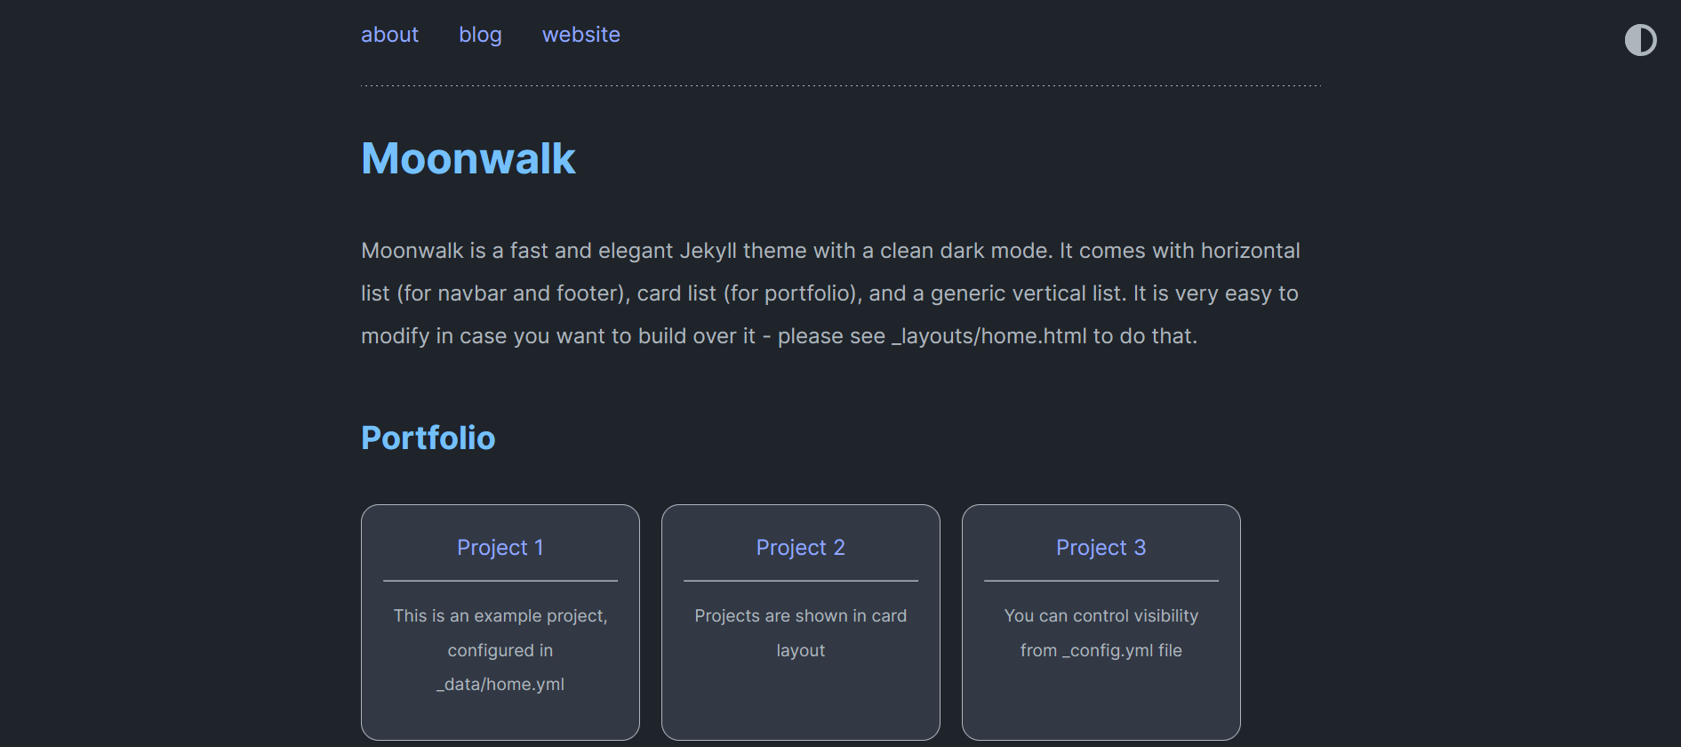Click the Moonwalk main heading

pos(468,159)
